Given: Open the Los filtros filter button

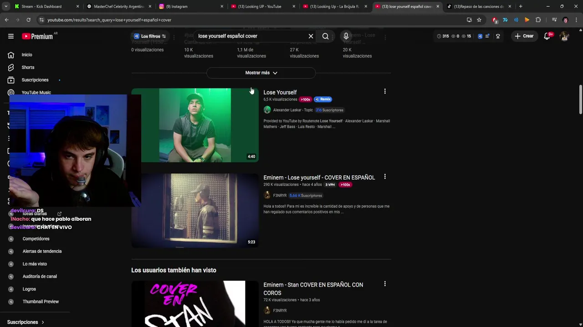Looking at the screenshot, I should 149,36.
